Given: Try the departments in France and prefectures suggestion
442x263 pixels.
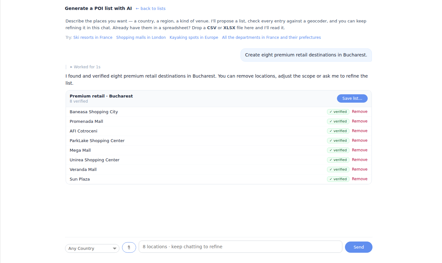Looking at the screenshot, I should 271,38.
